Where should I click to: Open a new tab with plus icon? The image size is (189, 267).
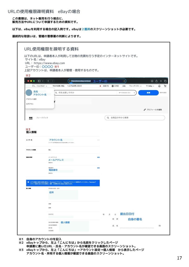[161, 81]
